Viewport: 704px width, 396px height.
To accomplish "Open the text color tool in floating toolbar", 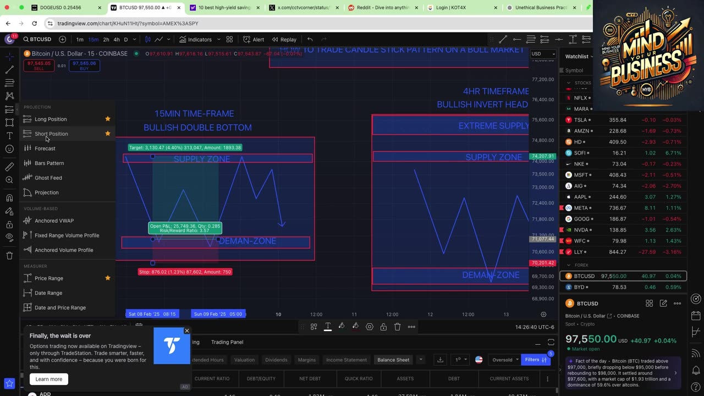I will (x=328, y=327).
